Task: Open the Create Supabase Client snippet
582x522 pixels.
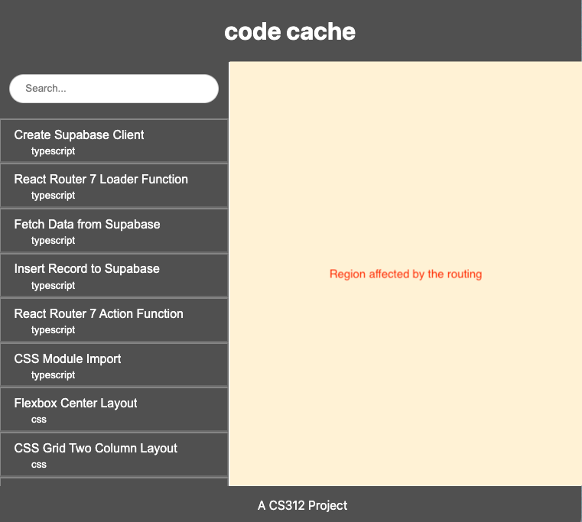Action: (x=79, y=135)
